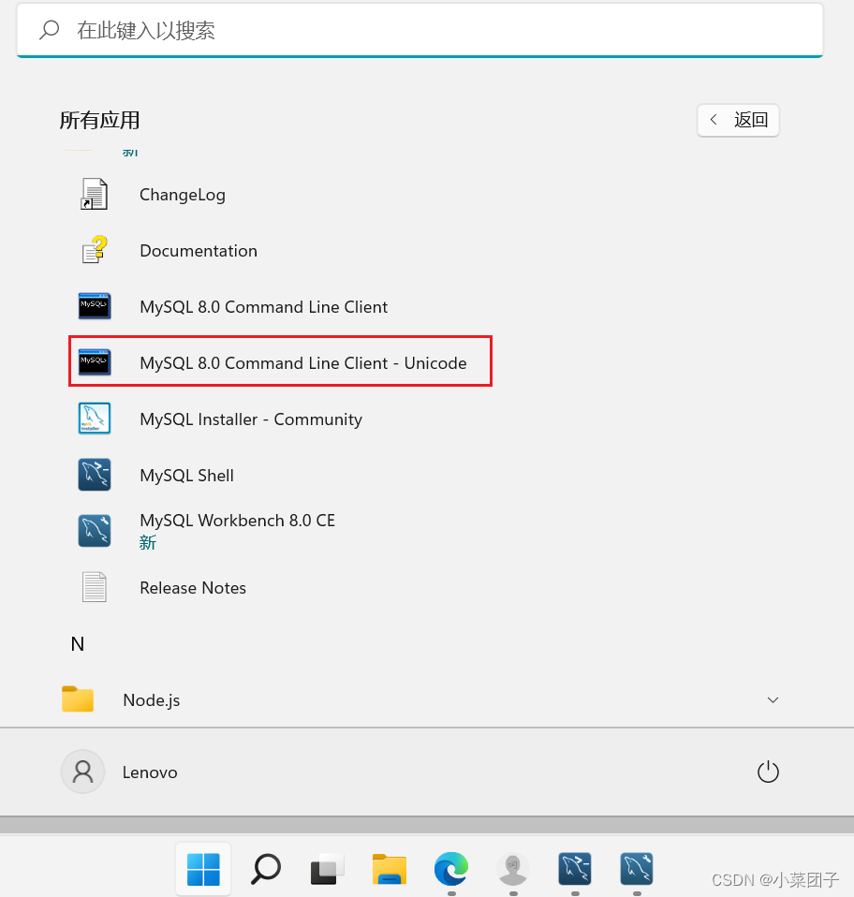Open the Node.js folder icon
The width and height of the screenshot is (854, 897).
77,699
